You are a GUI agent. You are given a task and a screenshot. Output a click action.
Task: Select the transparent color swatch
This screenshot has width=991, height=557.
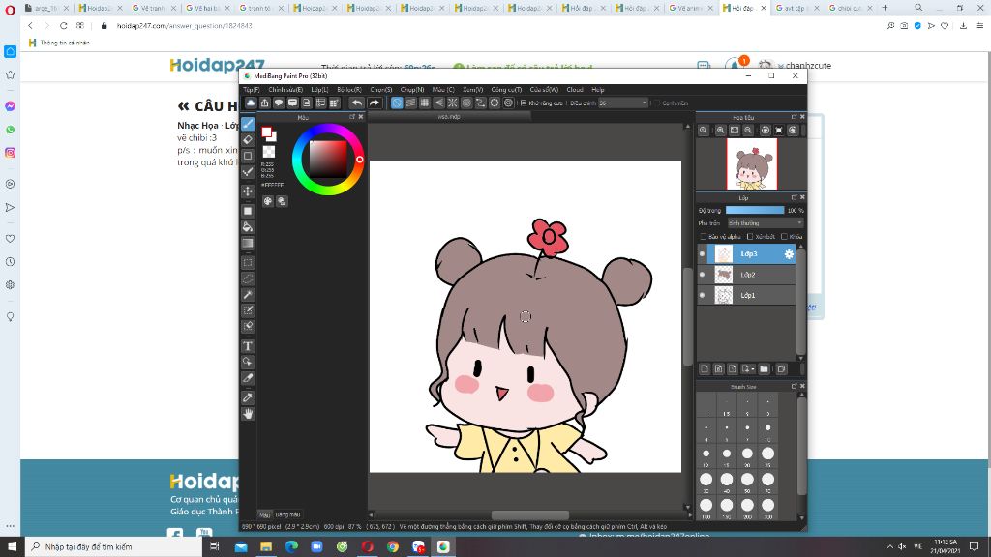269,152
